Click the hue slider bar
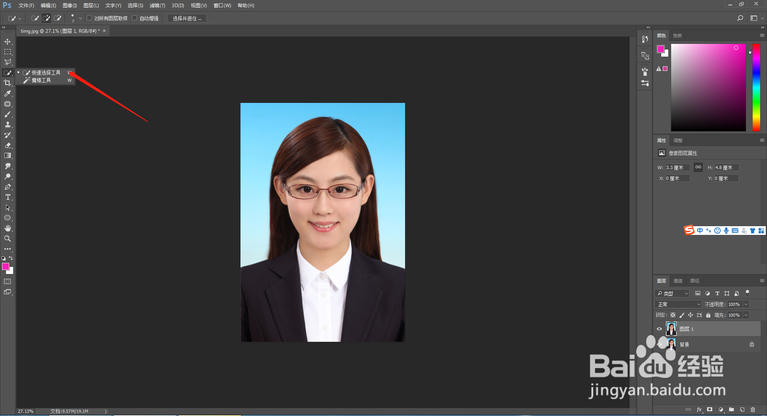Image resolution: width=767 pixels, height=416 pixels. pos(756,87)
